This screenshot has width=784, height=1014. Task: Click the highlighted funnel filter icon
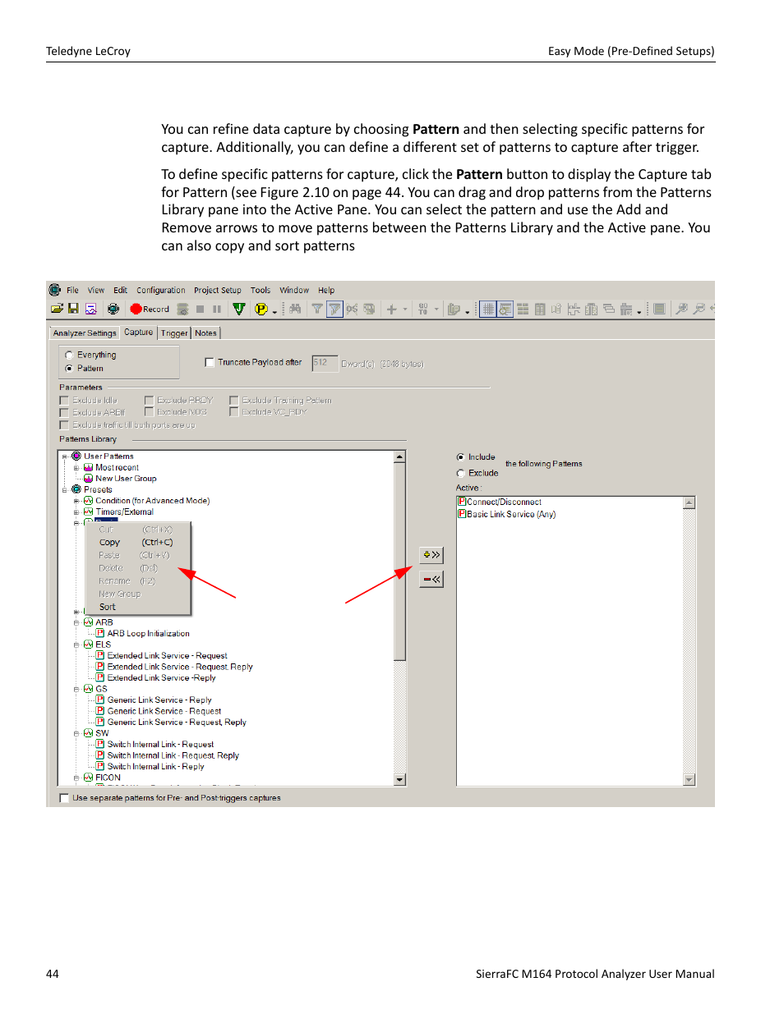(x=334, y=309)
